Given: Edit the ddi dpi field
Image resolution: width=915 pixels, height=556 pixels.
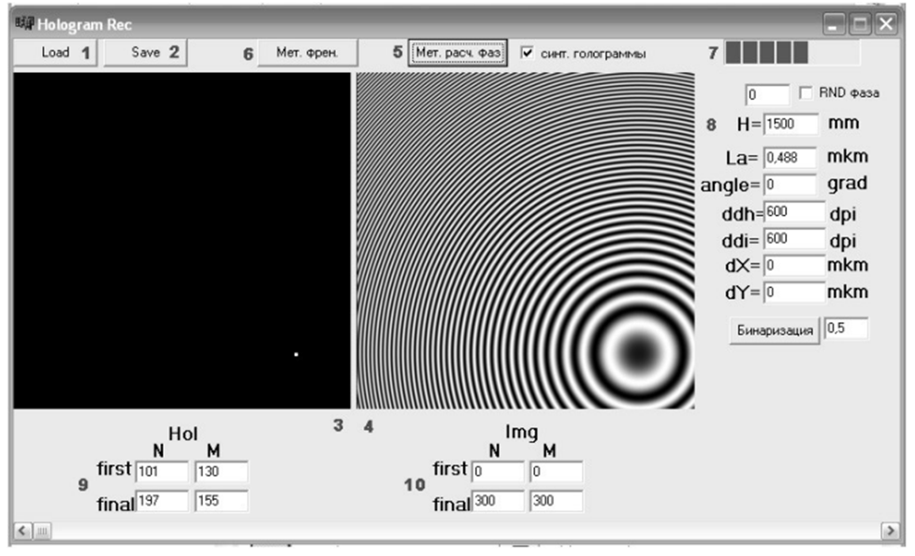Looking at the screenshot, I should click(794, 238).
